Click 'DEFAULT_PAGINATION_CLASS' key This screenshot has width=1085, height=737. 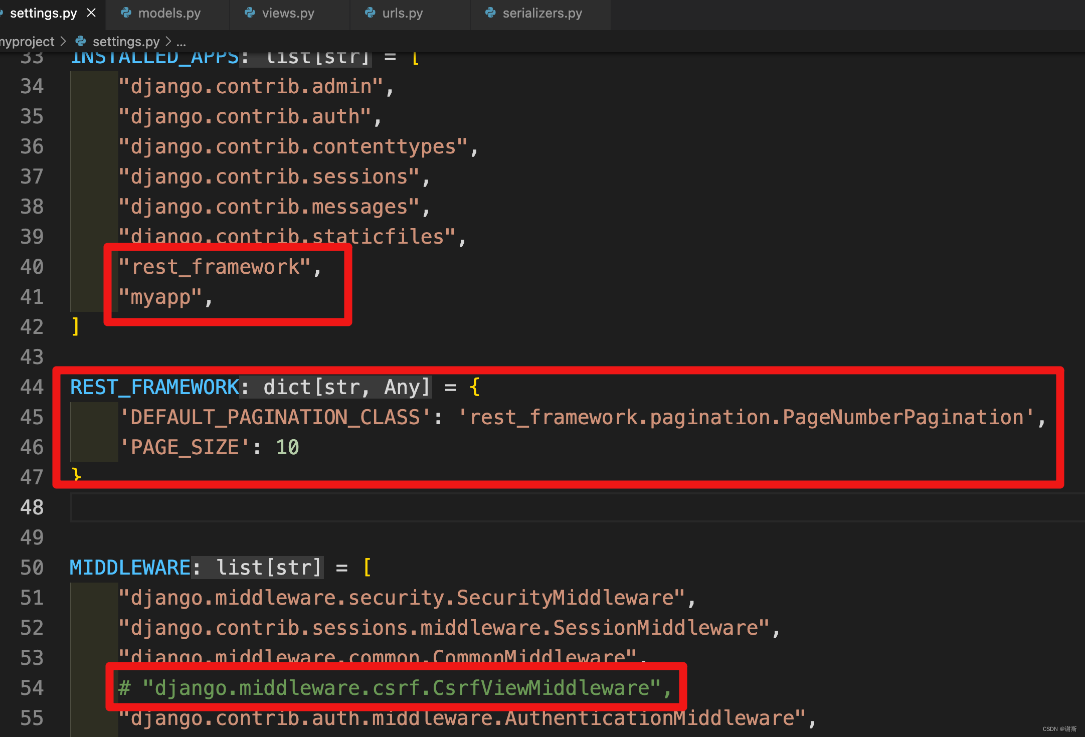(x=275, y=417)
